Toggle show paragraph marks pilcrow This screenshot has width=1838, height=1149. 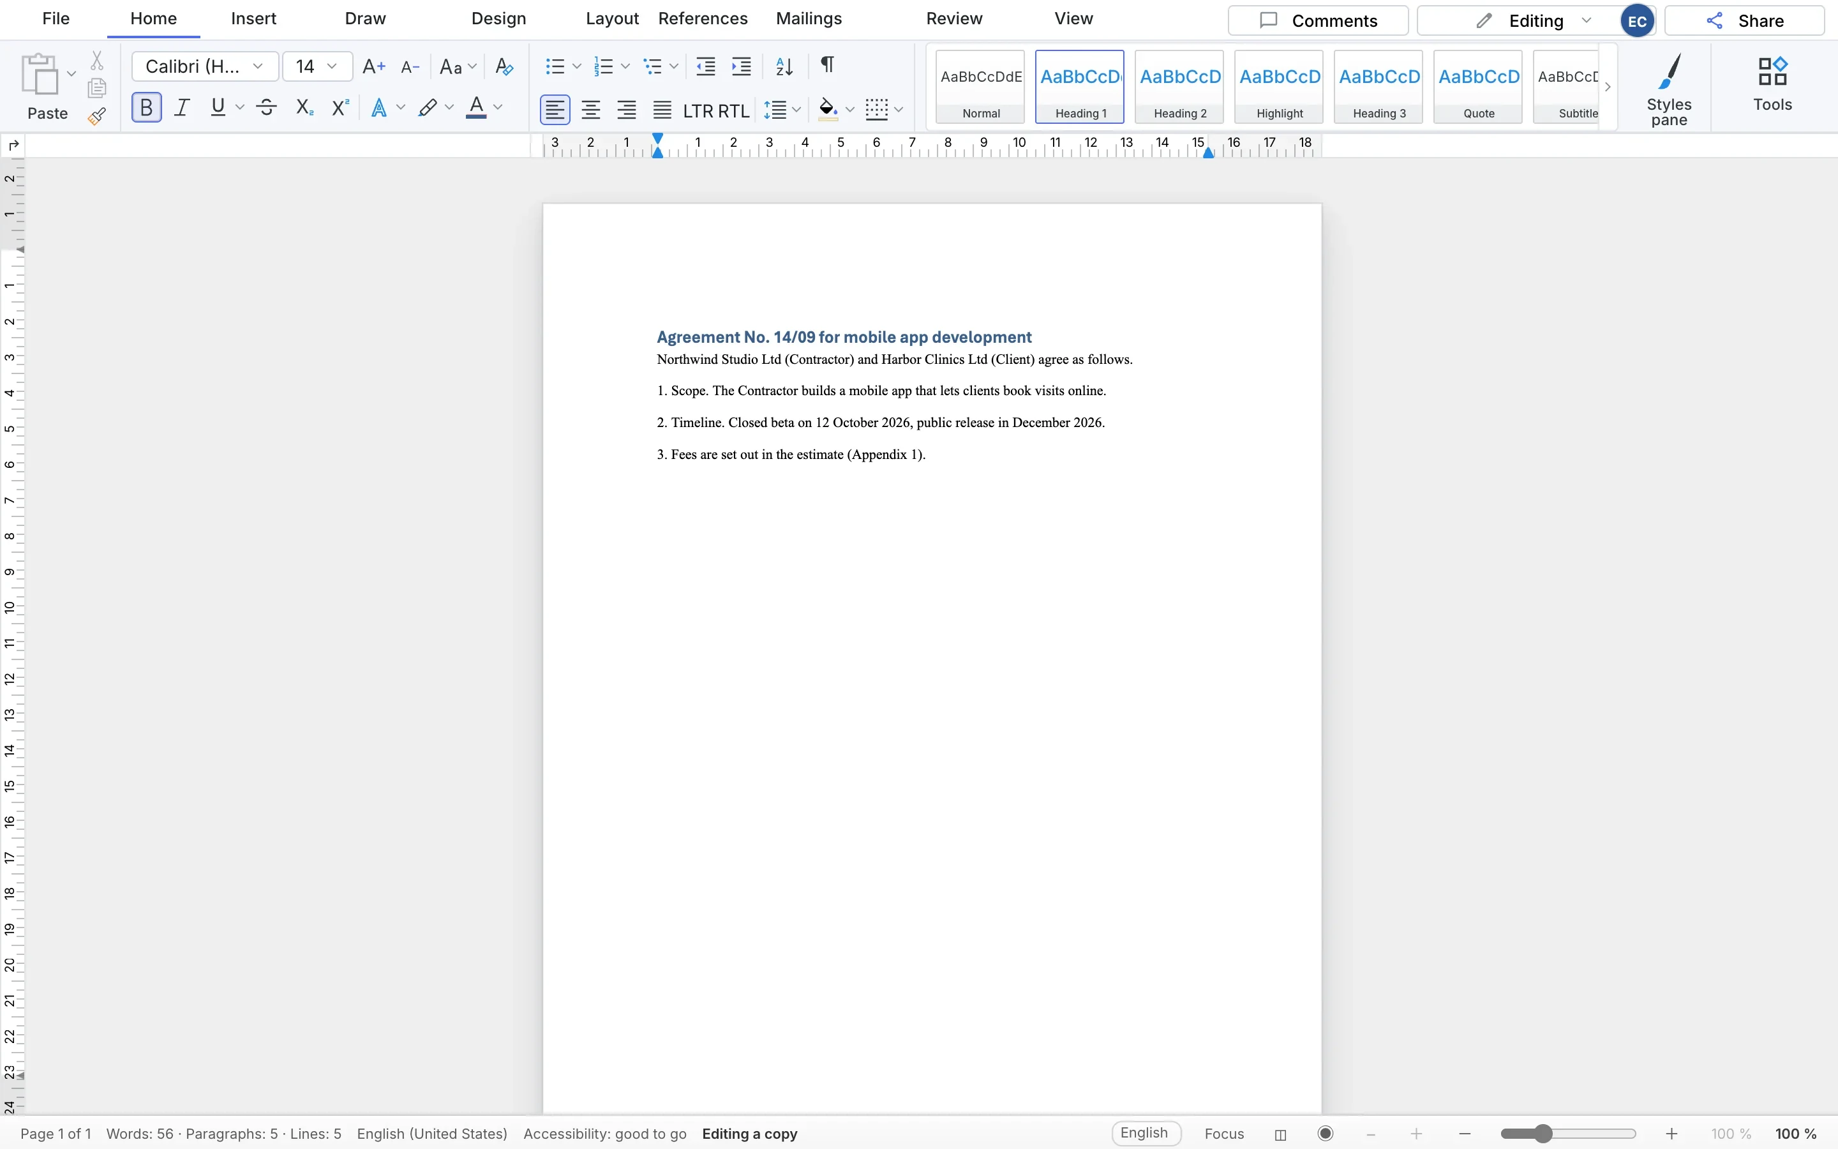[x=828, y=65]
